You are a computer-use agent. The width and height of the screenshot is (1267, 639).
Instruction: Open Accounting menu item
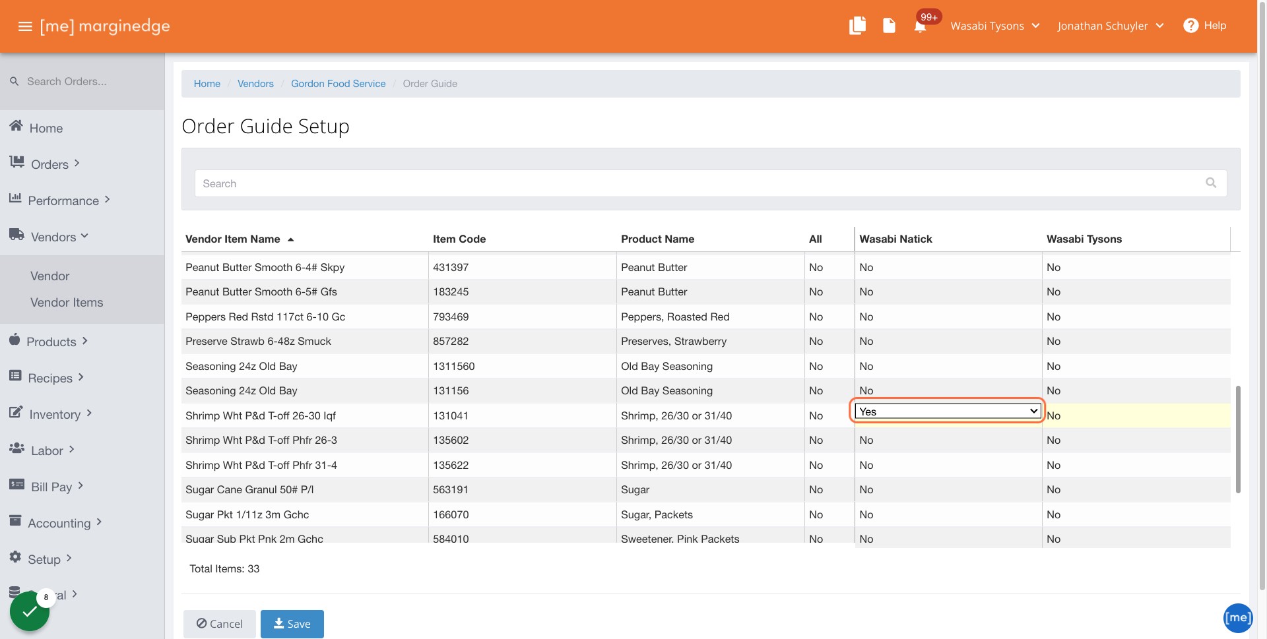[59, 524]
